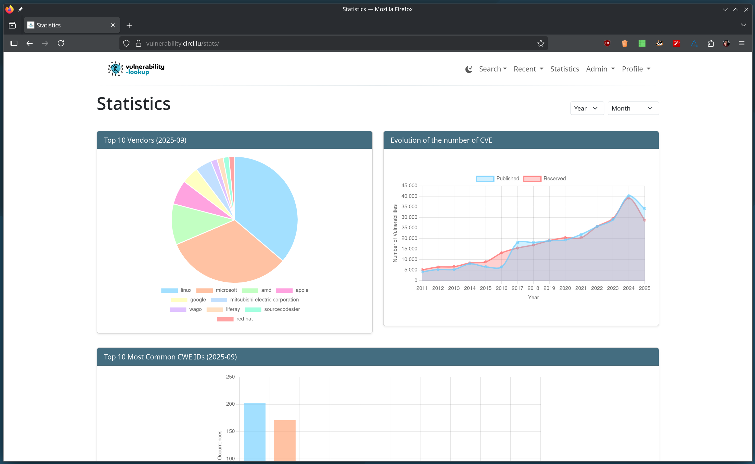Click the axe accessibility extension icon
This screenshot has height=464, width=755.
[694, 43]
